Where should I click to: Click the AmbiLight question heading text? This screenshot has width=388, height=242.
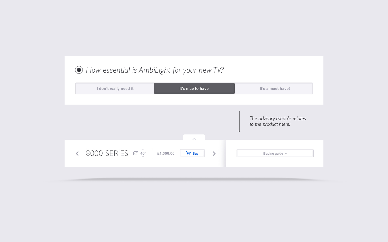click(155, 70)
